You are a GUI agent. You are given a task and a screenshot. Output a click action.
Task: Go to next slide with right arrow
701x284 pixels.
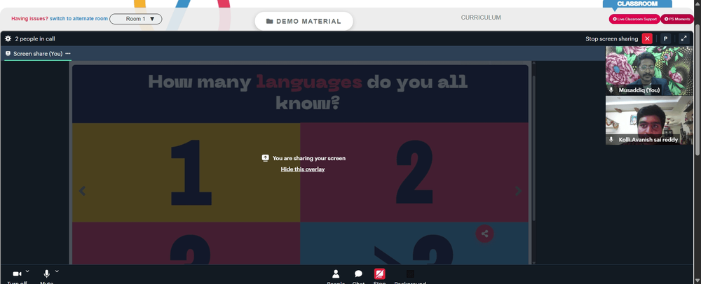pyautogui.click(x=518, y=191)
